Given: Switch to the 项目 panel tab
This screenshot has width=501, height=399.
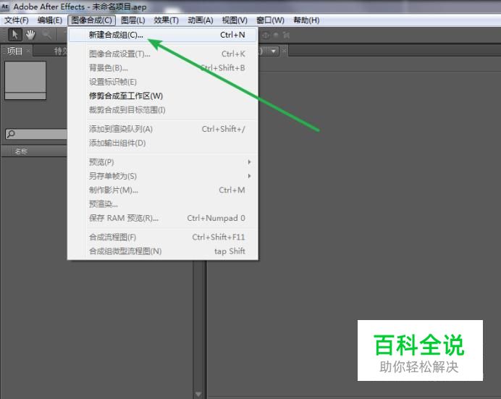Looking at the screenshot, I should [x=14, y=51].
